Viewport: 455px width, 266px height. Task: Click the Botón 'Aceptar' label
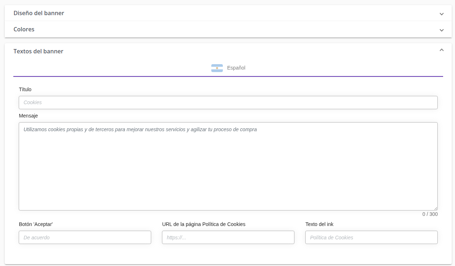tap(36, 224)
